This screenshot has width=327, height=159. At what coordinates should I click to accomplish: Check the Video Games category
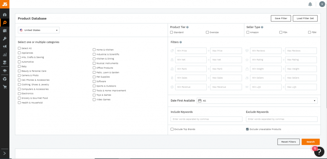click(x=94, y=100)
